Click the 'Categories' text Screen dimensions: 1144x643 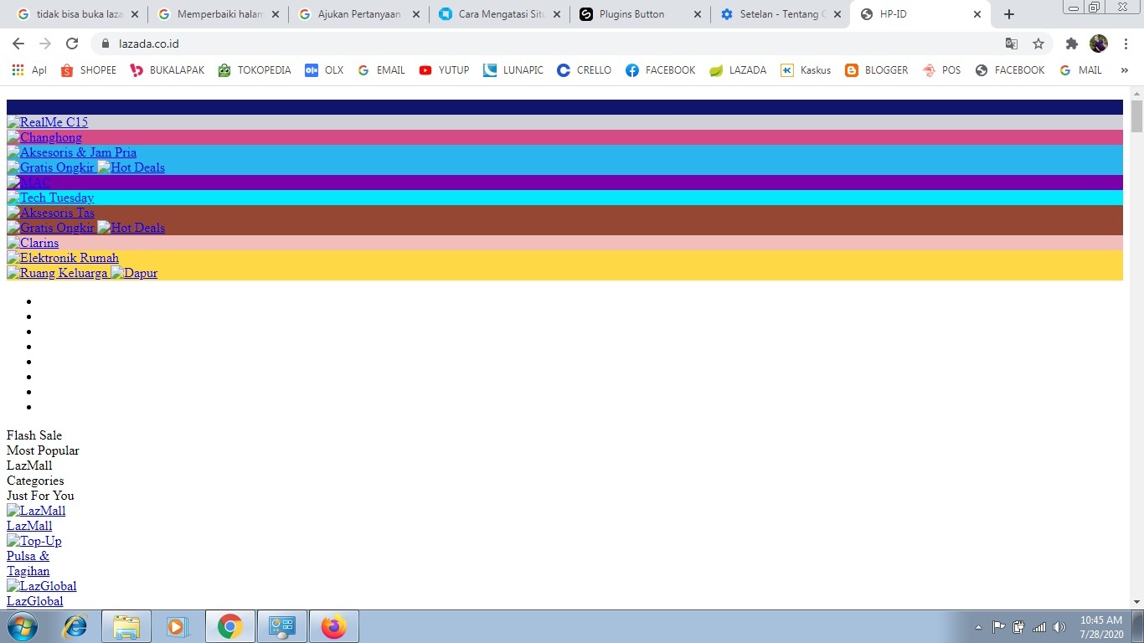pyautogui.click(x=35, y=481)
